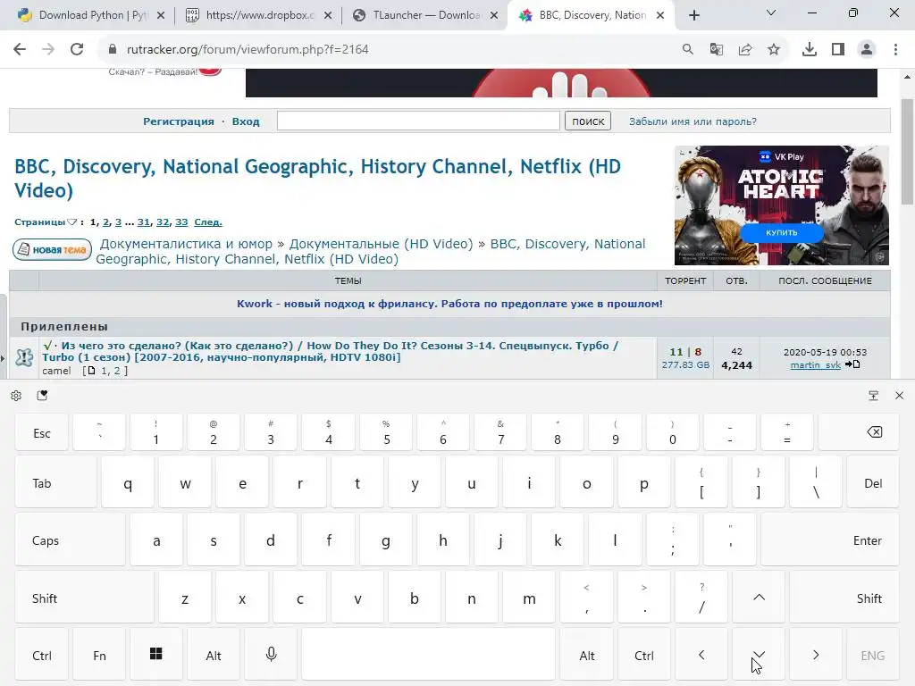This screenshot has height=686, width=915.
Task: Open the browser zoom search icon
Action: tap(688, 50)
